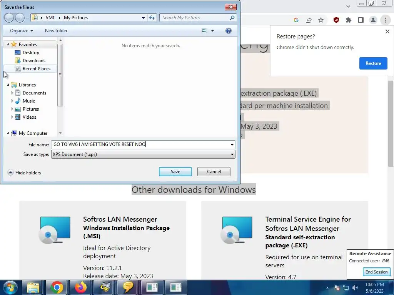The image size is (394, 295).
Task: Toggle the Chrome side panel icon
Action: click(361, 20)
